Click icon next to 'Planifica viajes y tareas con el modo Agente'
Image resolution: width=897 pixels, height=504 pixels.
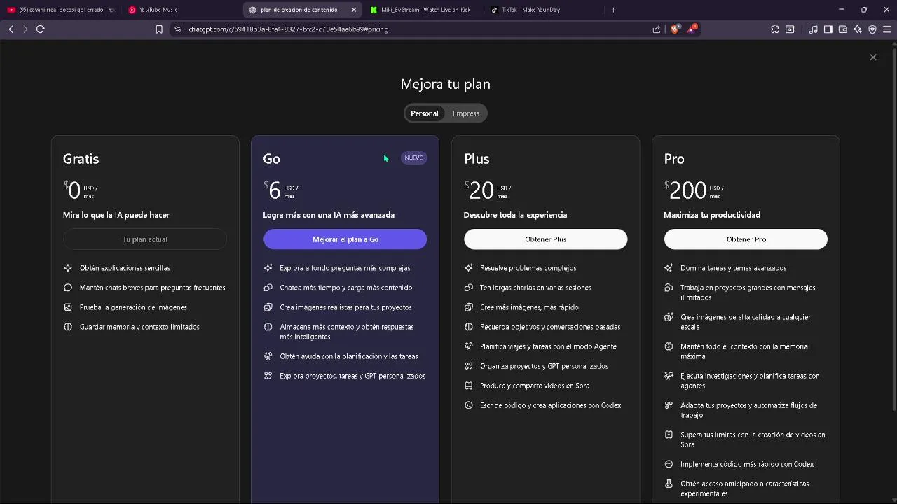coord(469,346)
